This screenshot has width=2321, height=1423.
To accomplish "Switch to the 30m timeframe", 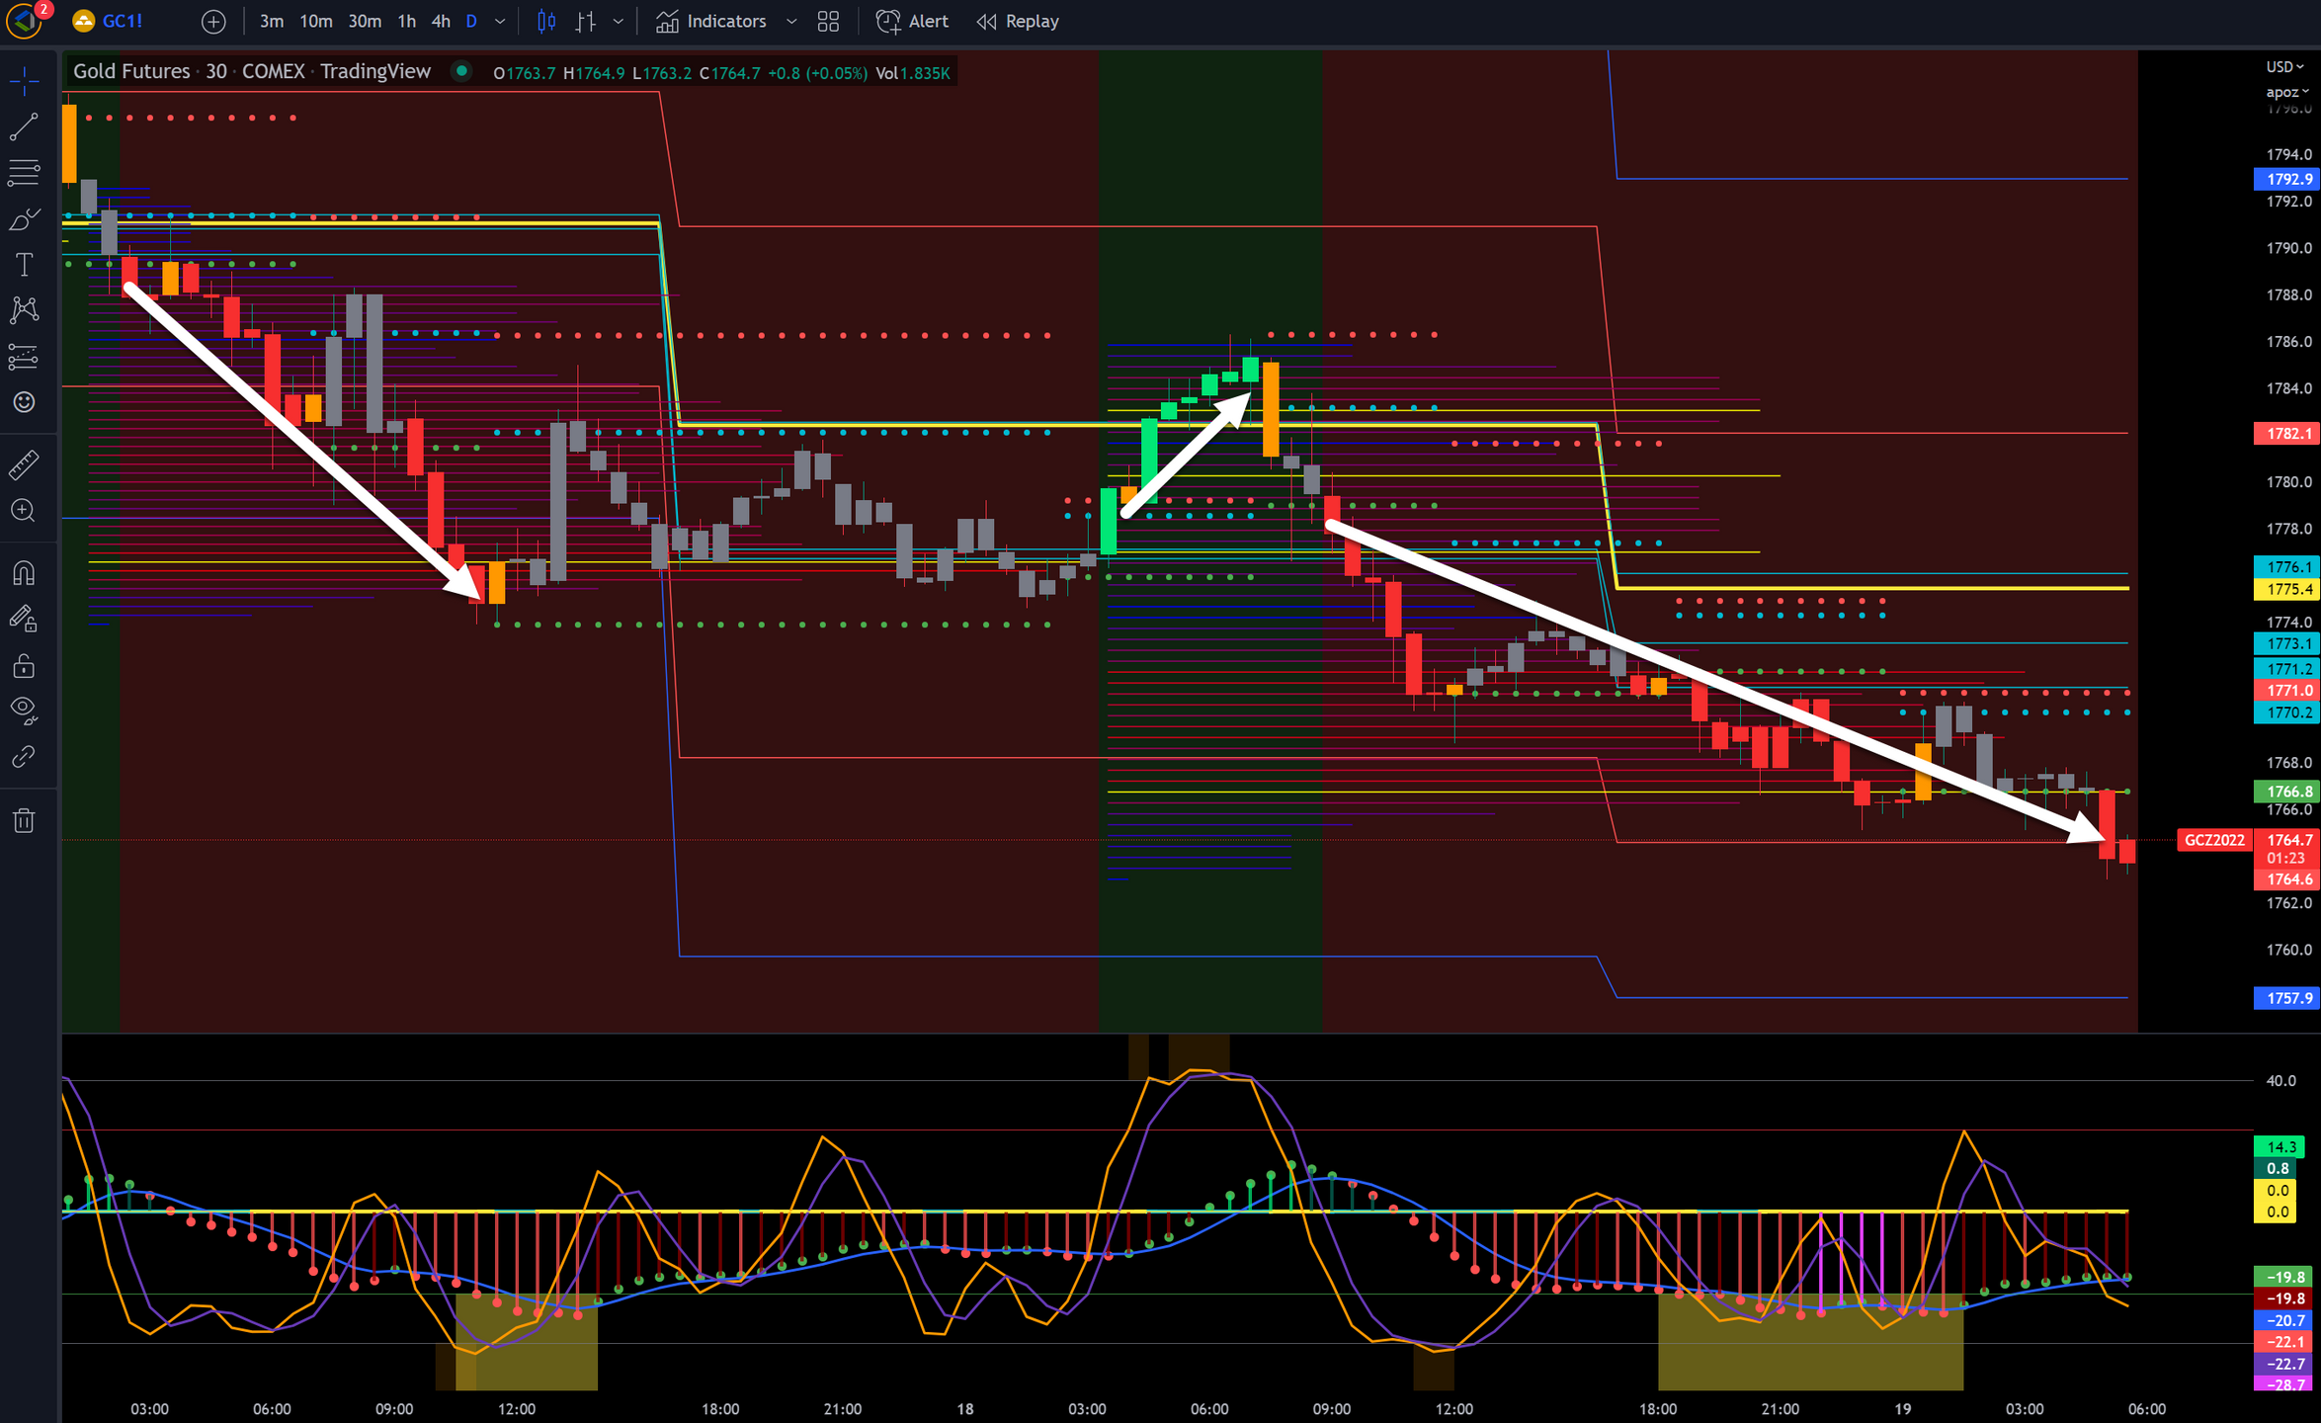I will [x=365, y=21].
